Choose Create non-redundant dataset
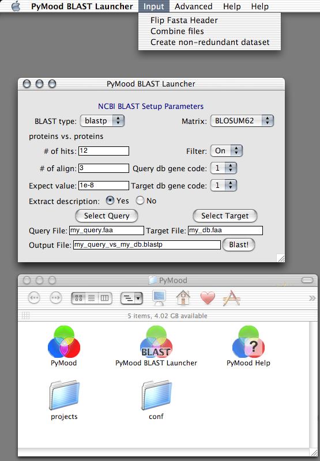320x461 pixels. point(209,42)
